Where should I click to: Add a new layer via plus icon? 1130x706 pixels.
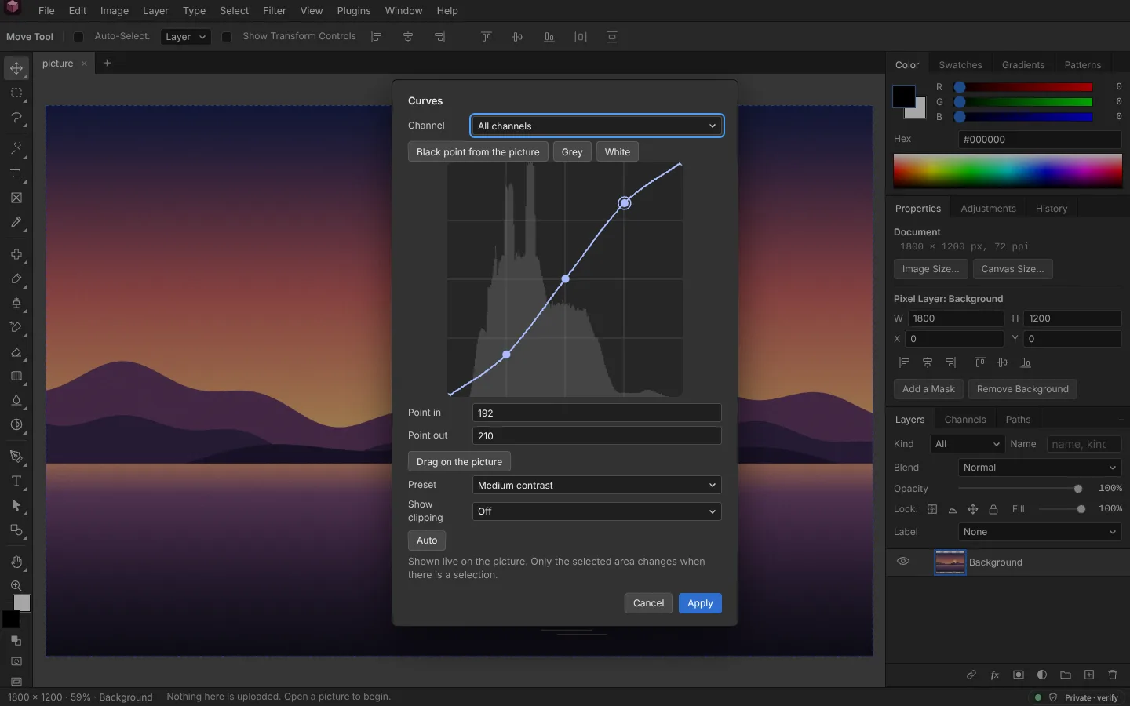point(1089,675)
